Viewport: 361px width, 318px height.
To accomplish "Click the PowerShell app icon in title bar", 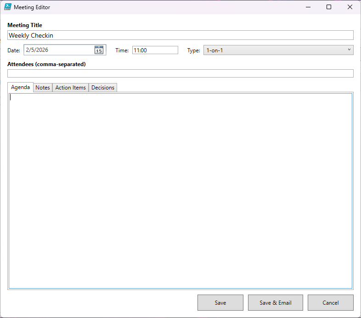I will point(7,7).
